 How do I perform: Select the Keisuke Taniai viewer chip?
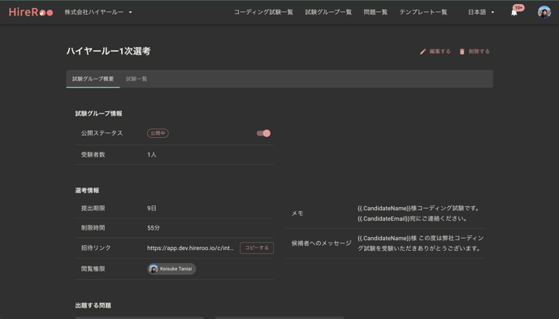click(x=171, y=269)
